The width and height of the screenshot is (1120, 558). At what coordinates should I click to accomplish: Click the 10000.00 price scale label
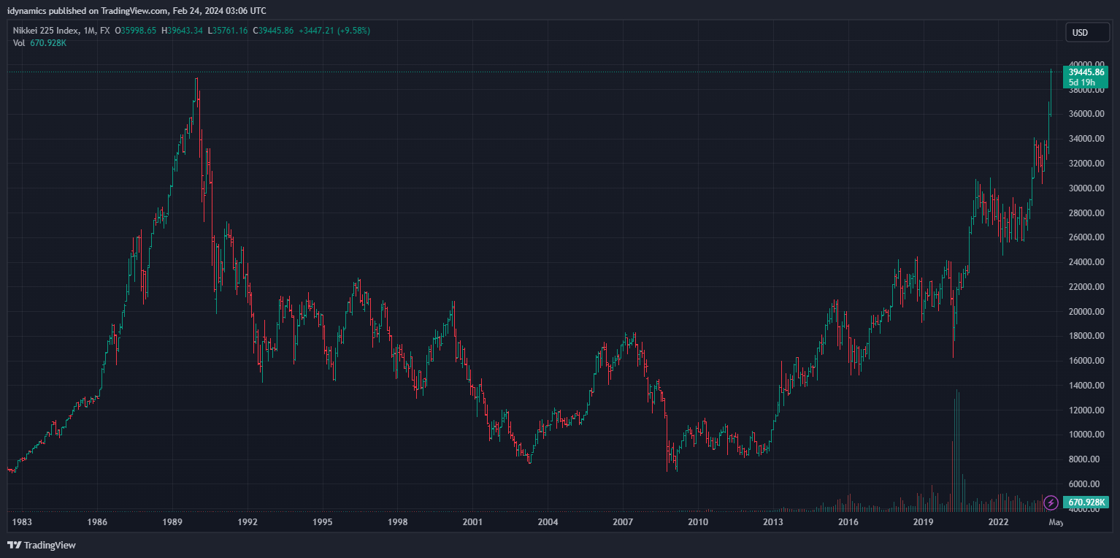pos(1085,435)
